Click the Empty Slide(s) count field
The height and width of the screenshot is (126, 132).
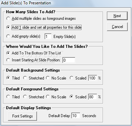(48, 36)
